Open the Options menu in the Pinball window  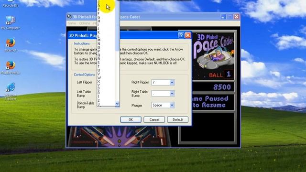84,23
